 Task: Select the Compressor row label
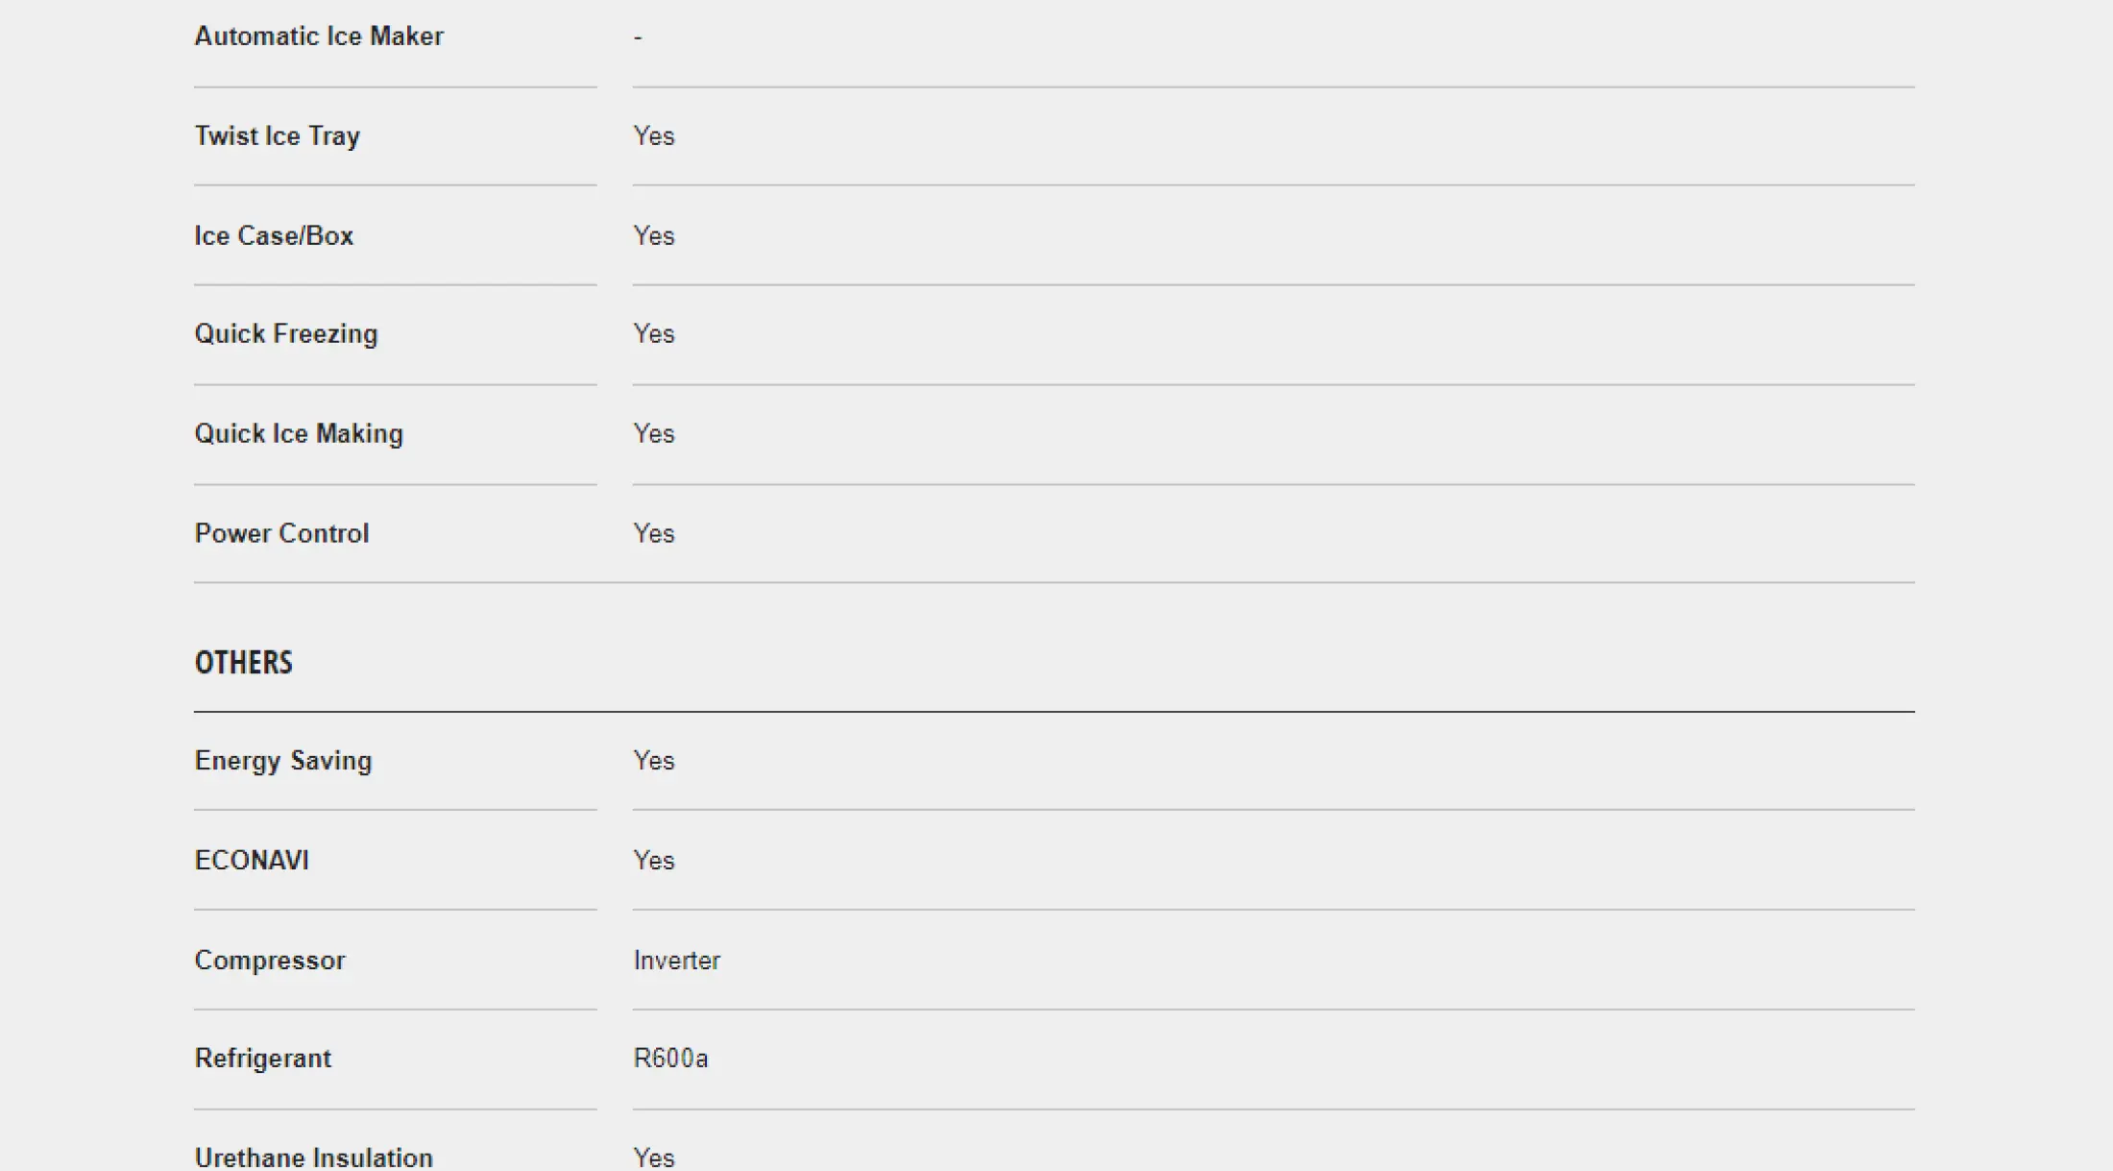click(x=270, y=961)
